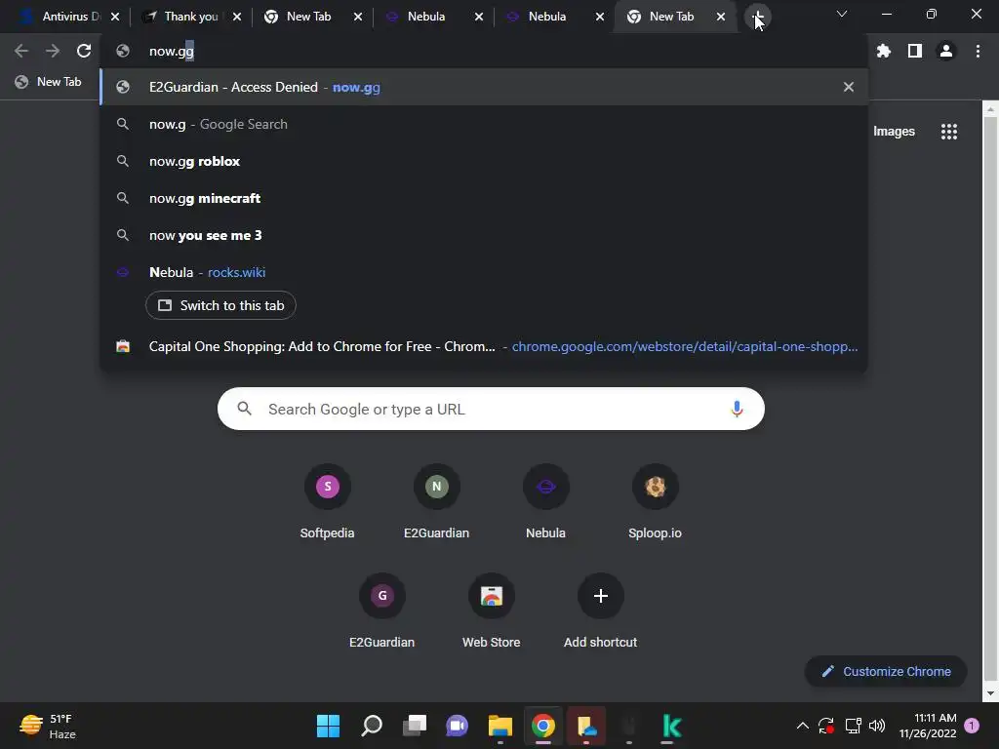Open the notification count badge
The image size is (999, 749).
tap(972, 726)
